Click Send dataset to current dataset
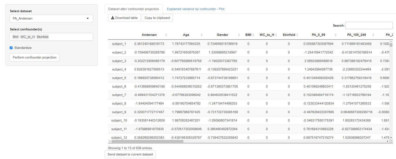The height and width of the screenshot is (159, 396). pyautogui.click(x=130, y=154)
